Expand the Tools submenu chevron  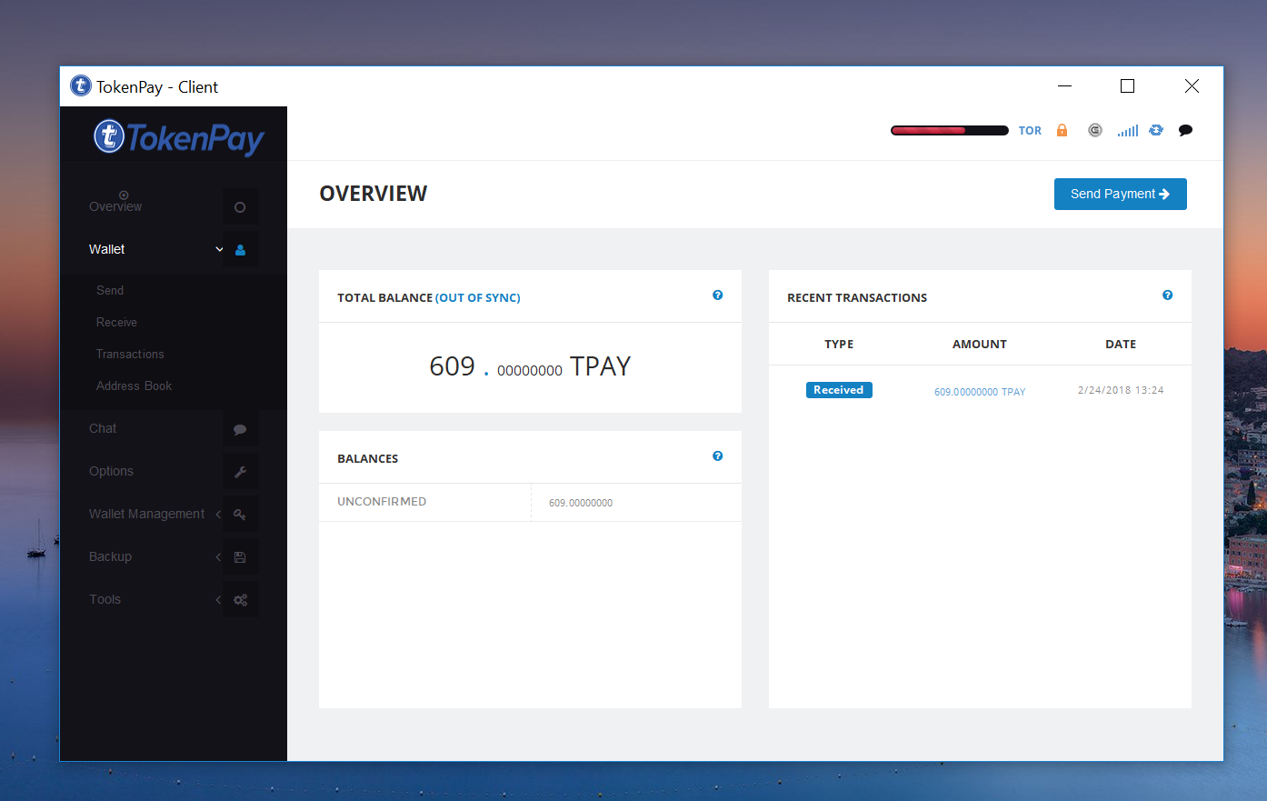[x=218, y=600]
